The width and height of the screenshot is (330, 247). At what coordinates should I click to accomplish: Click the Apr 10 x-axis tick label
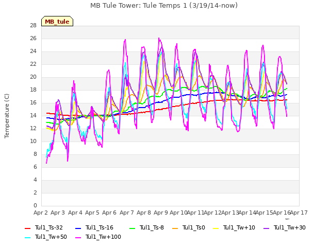(x=178, y=213)
